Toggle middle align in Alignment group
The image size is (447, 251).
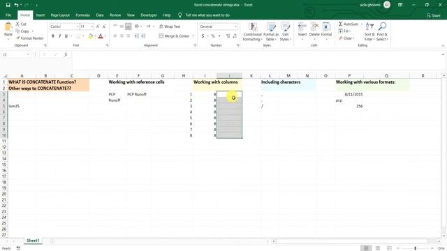122,26
